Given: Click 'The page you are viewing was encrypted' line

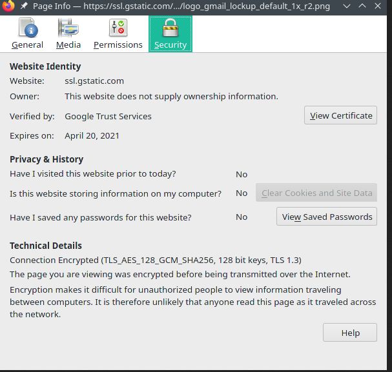Looking at the screenshot, I should click(180, 275).
